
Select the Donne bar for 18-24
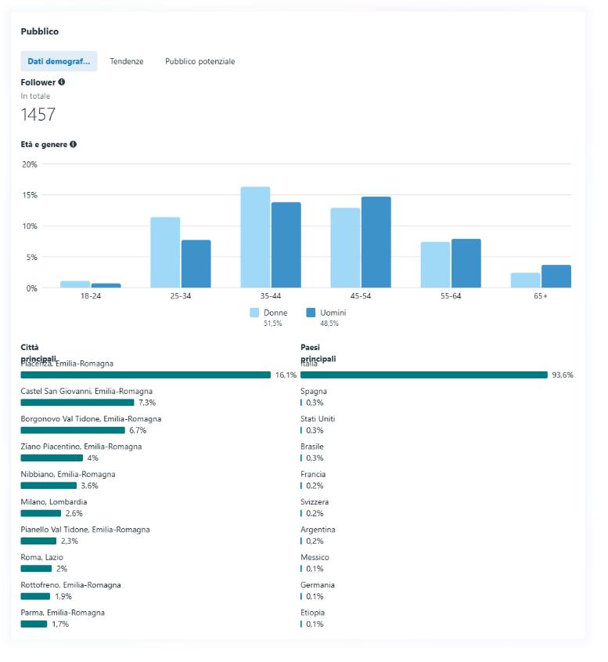(x=75, y=284)
